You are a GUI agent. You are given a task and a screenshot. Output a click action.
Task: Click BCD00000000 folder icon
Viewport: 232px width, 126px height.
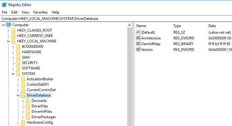pos(18,47)
